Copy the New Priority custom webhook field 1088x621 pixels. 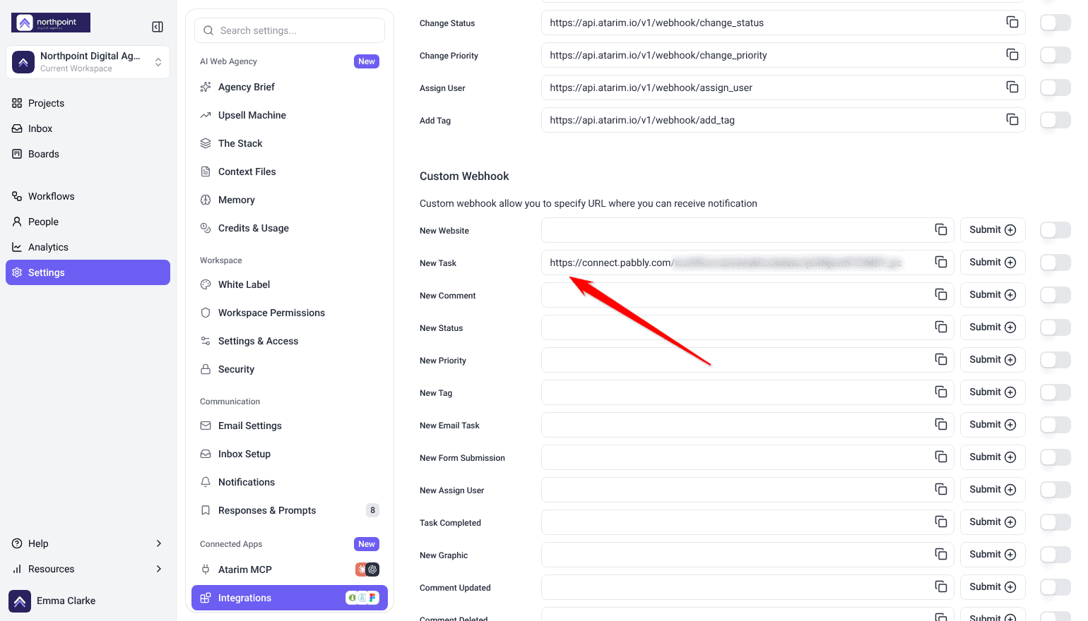point(941,359)
